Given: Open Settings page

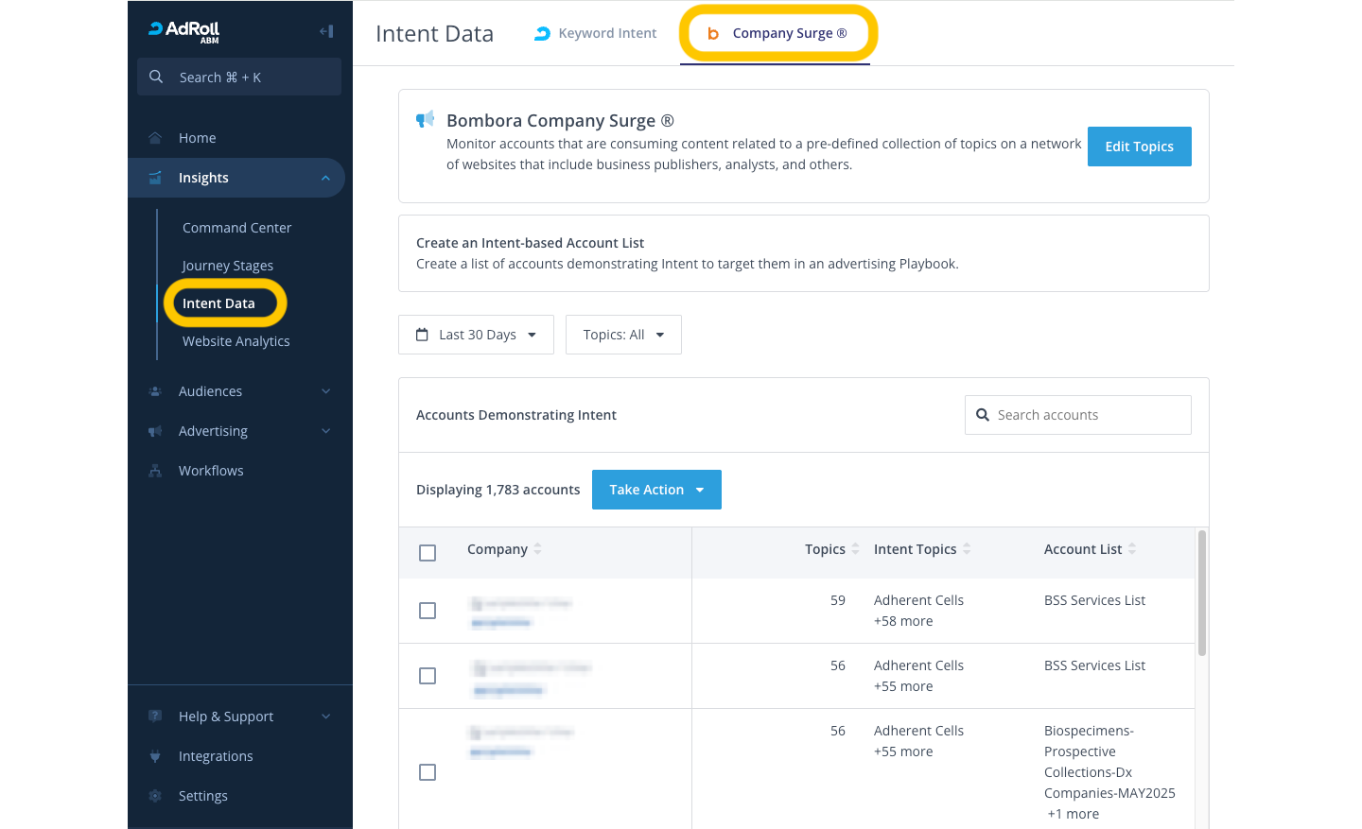Looking at the screenshot, I should tap(203, 796).
